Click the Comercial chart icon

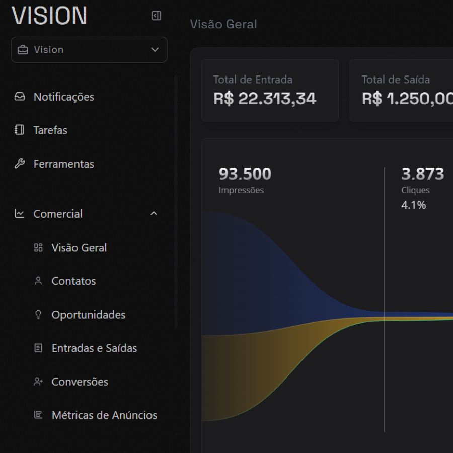(20, 214)
